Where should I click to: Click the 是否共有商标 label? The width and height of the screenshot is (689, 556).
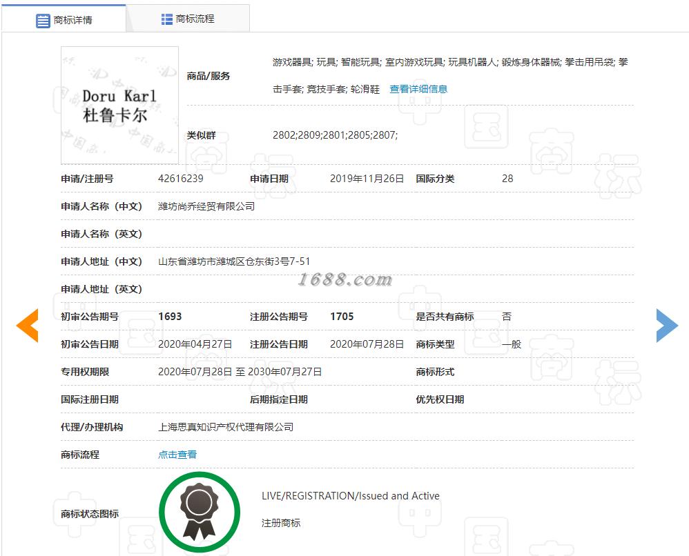[445, 317]
